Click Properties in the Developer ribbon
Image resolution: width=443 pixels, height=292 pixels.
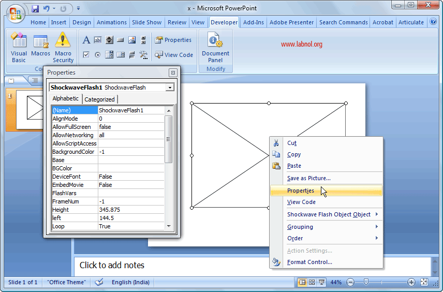(173, 40)
